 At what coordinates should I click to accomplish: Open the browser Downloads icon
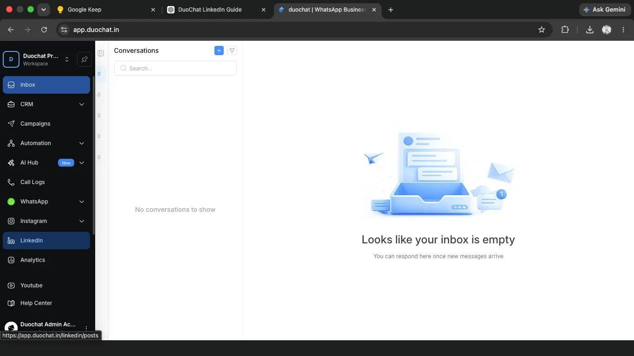[x=590, y=30]
